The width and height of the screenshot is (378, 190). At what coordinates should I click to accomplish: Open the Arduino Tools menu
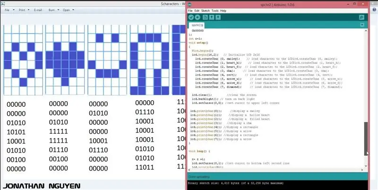215,11
